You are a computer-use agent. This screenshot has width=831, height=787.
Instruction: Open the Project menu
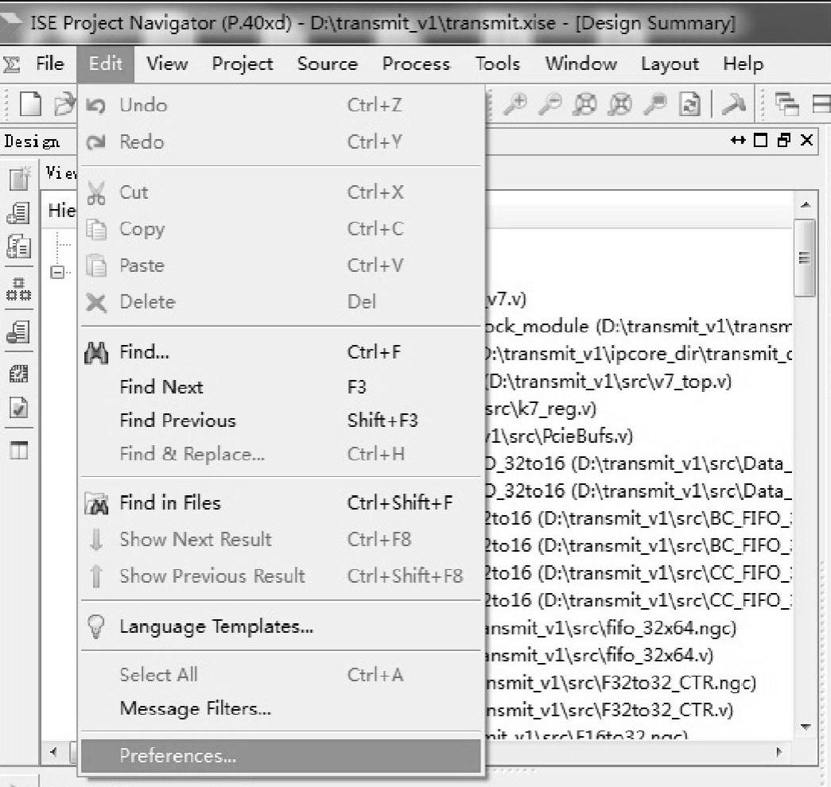pos(243,64)
